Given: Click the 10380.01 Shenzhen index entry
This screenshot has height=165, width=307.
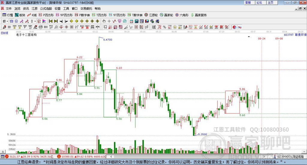Looking at the screenshot, I should coord(82,157).
